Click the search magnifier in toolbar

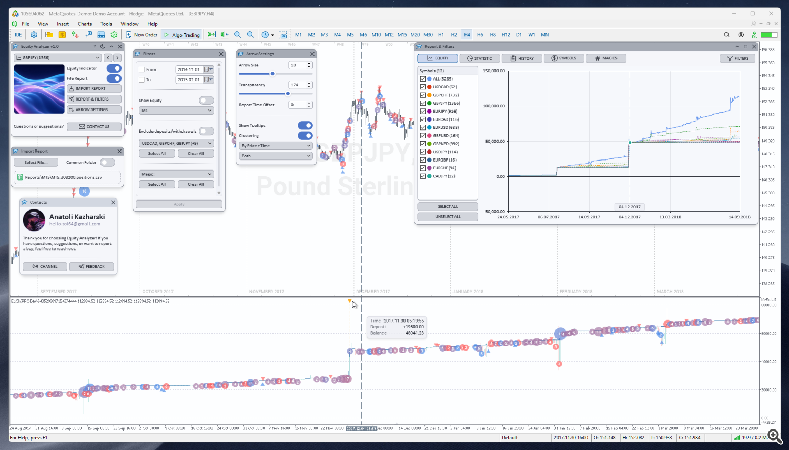click(x=726, y=35)
